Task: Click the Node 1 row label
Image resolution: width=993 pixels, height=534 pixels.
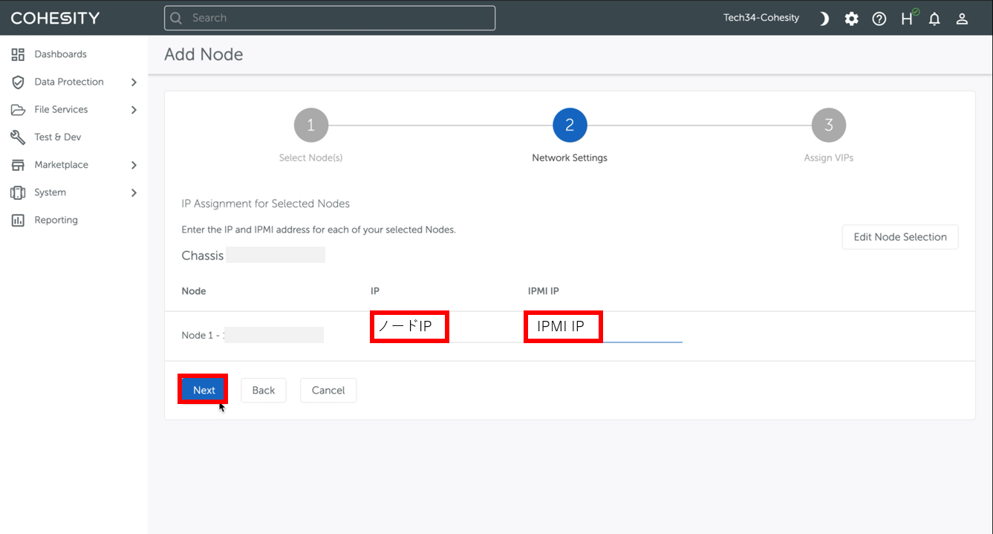Action: 204,335
